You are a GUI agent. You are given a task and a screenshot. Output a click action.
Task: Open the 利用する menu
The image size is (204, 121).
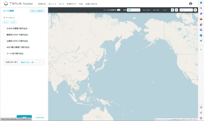pos(42,4)
